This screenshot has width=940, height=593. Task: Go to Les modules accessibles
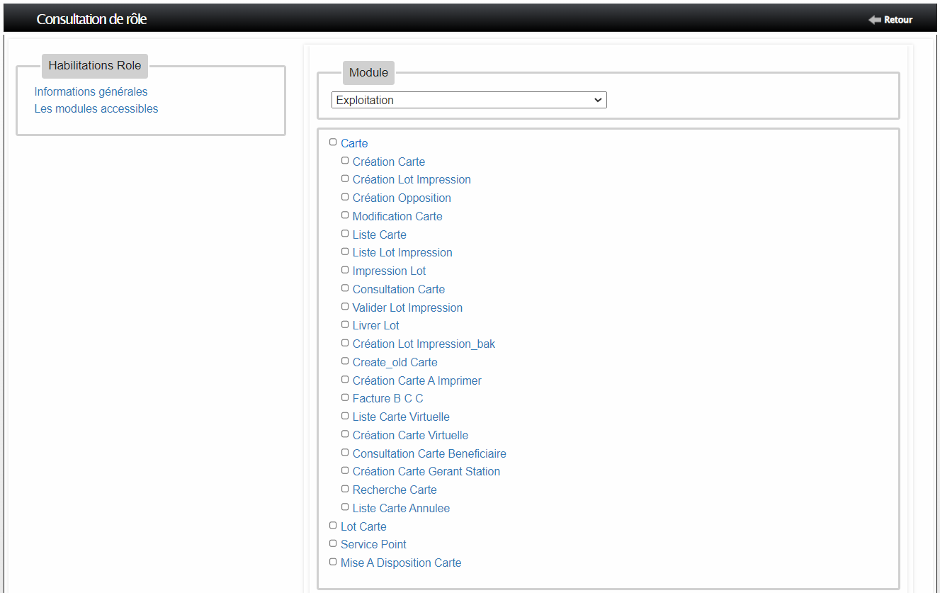point(96,109)
